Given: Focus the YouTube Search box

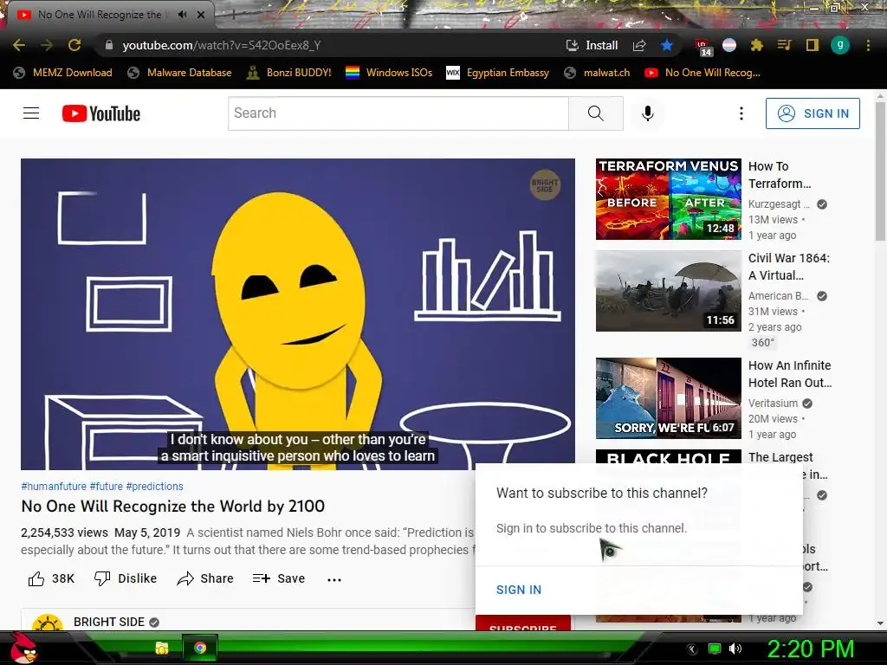Looking at the screenshot, I should pyautogui.click(x=398, y=113).
